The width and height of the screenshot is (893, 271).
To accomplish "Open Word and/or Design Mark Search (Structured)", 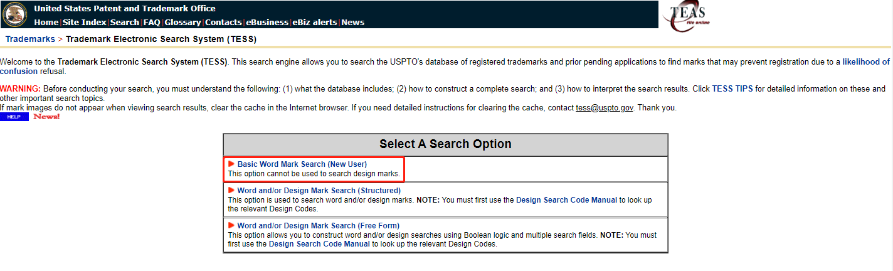I will tap(319, 191).
